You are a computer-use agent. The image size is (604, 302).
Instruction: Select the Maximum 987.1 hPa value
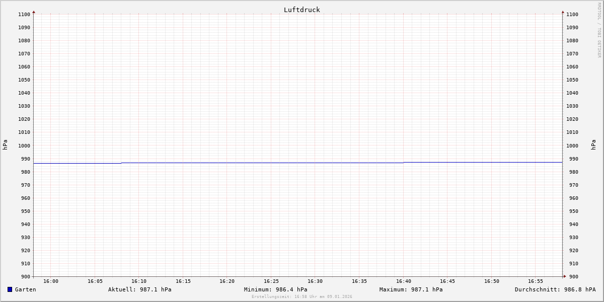(x=411, y=289)
